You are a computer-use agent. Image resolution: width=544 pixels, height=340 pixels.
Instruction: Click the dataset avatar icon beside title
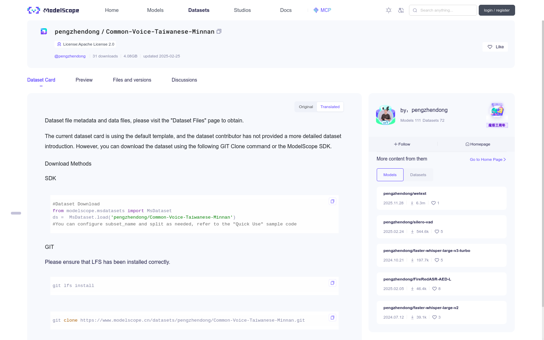pyautogui.click(x=44, y=31)
